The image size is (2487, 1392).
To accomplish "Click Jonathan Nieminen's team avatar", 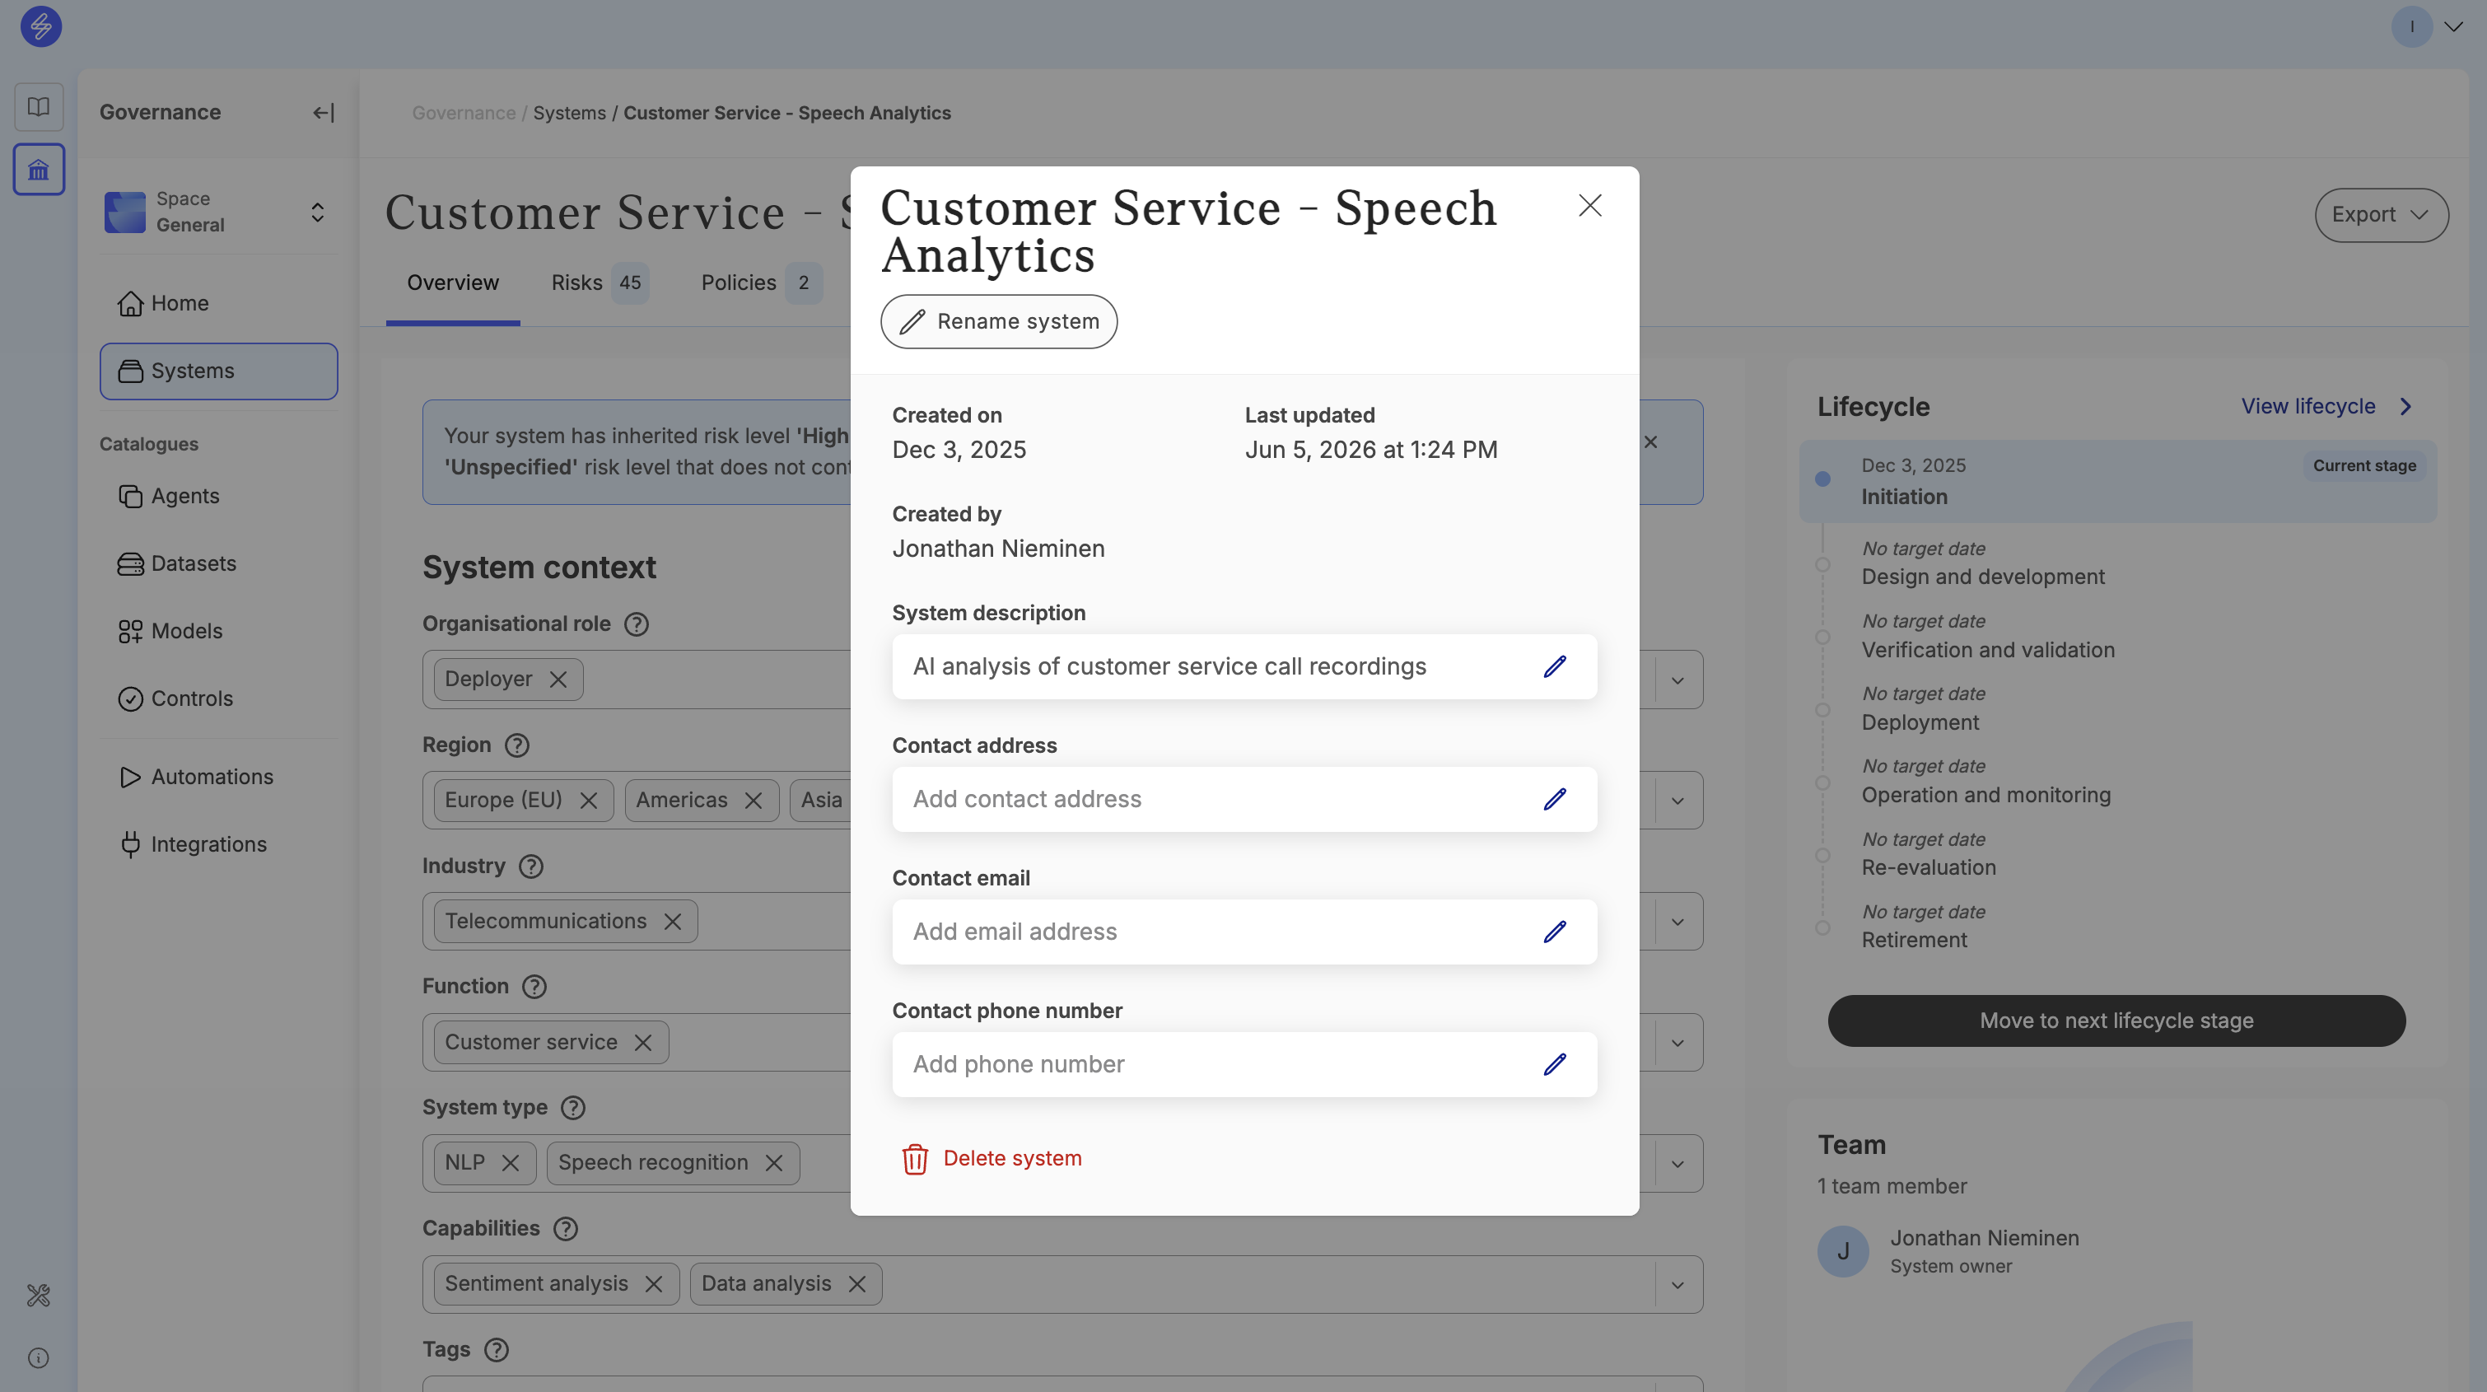I will [1843, 1251].
